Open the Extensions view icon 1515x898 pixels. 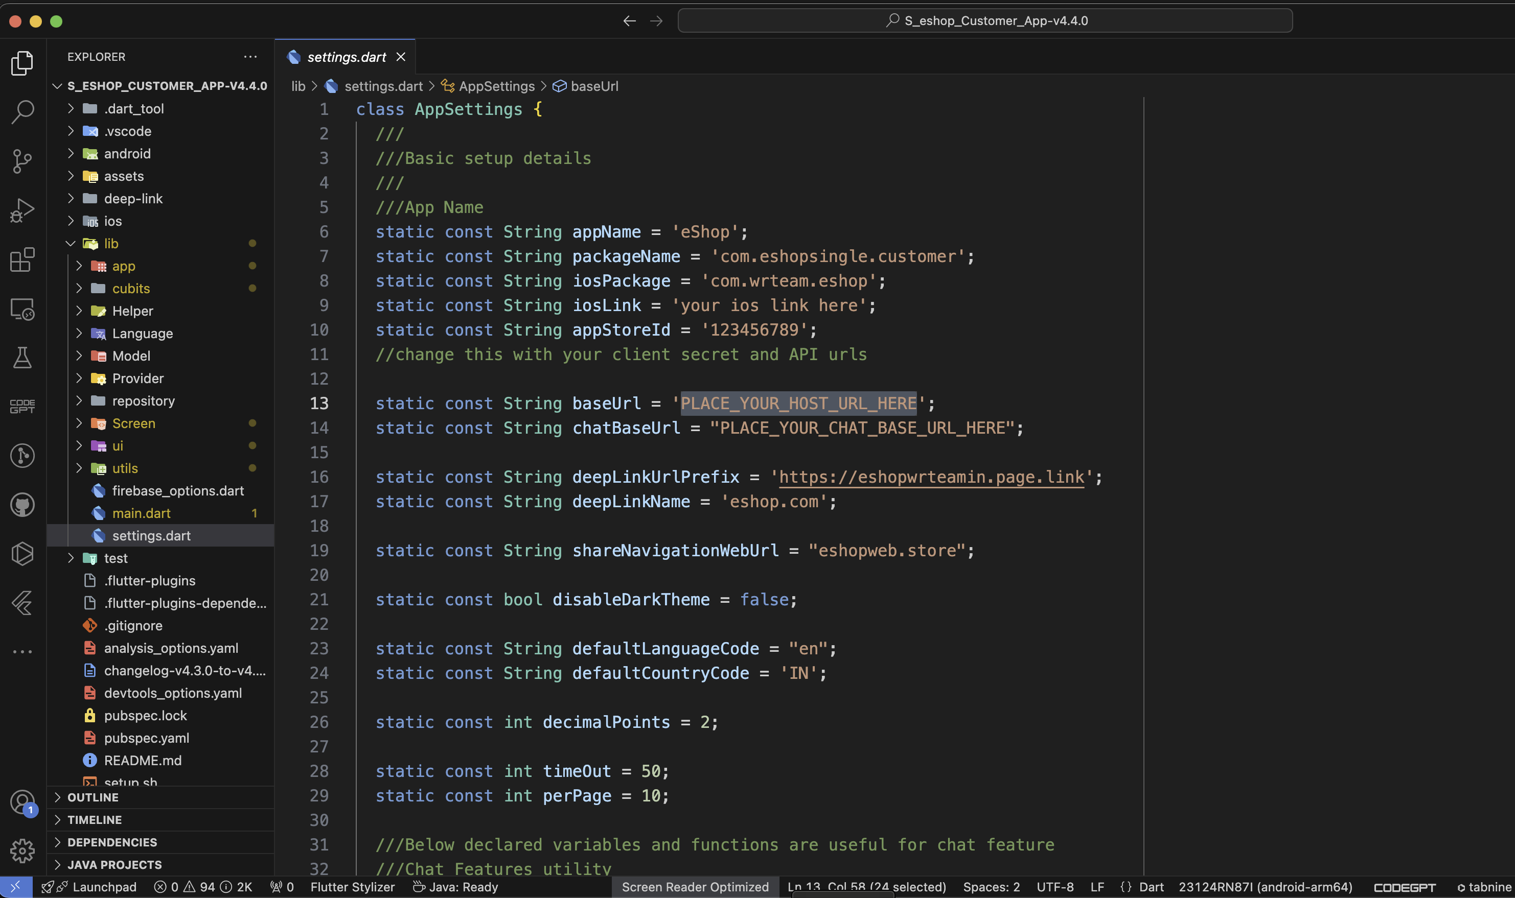(x=22, y=259)
